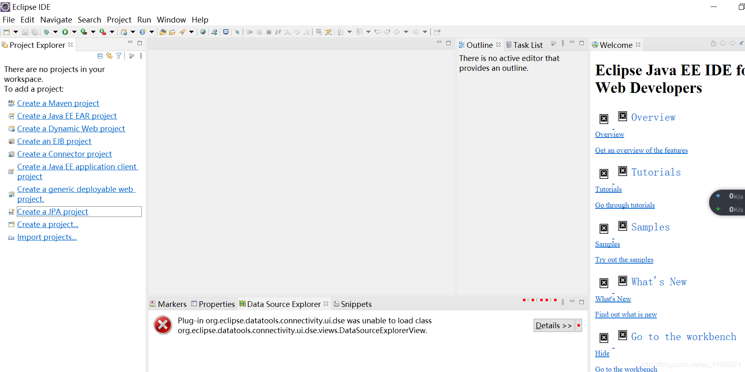Open the Navigate menu
This screenshot has height=372, width=745.
click(56, 20)
